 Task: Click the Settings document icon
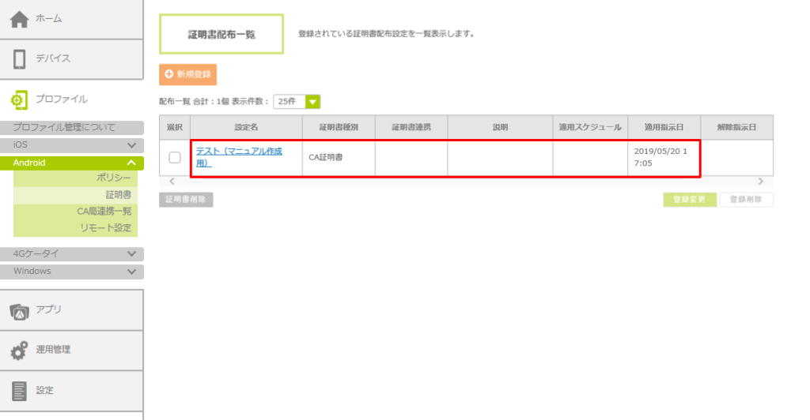click(20, 391)
